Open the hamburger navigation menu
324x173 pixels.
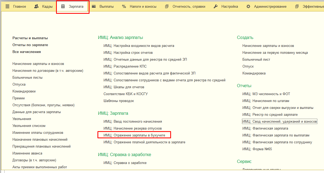pos(7,6)
